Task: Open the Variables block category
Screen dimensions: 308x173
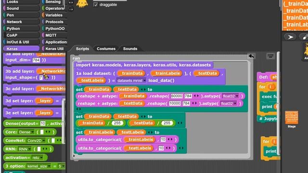Action: 54,15
